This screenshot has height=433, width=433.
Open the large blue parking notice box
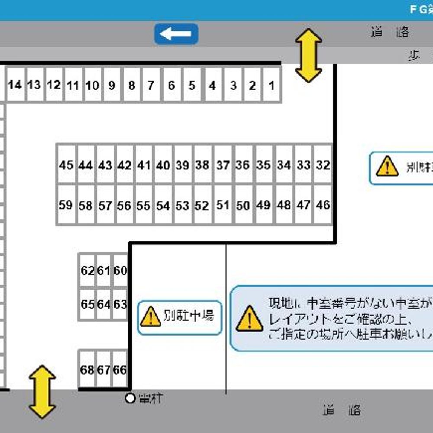[x=331, y=318]
